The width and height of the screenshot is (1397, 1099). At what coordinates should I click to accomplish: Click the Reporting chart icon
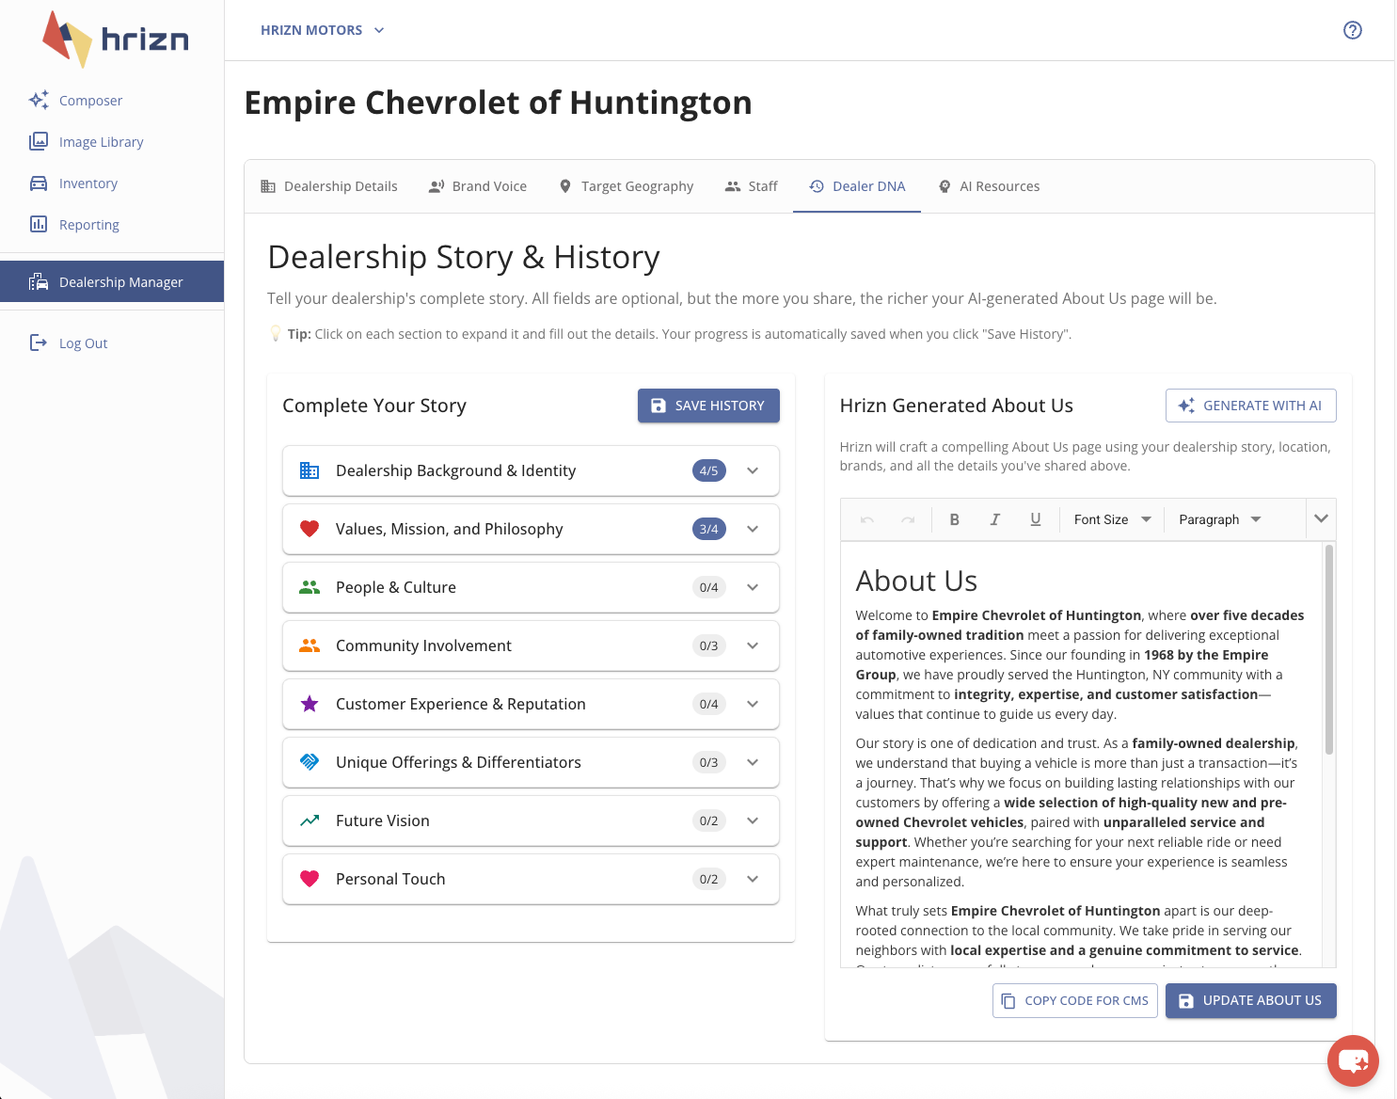pos(39,224)
